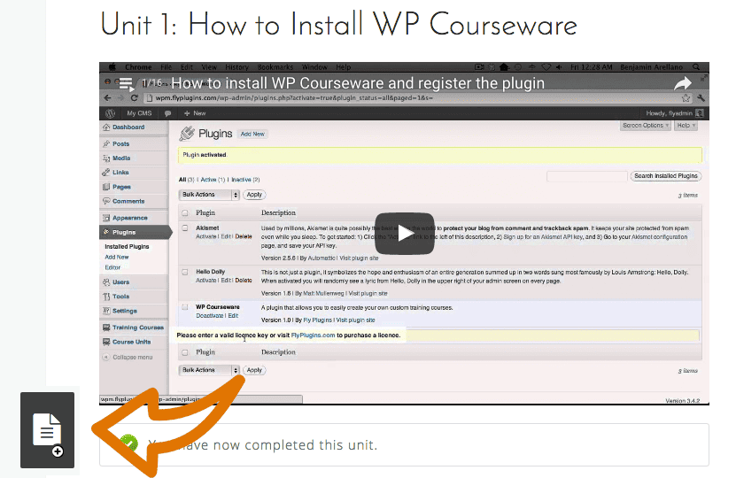Image resolution: width=736 pixels, height=478 pixels.
Task: Click Delete under Hello Dolly
Action: (x=244, y=280)
